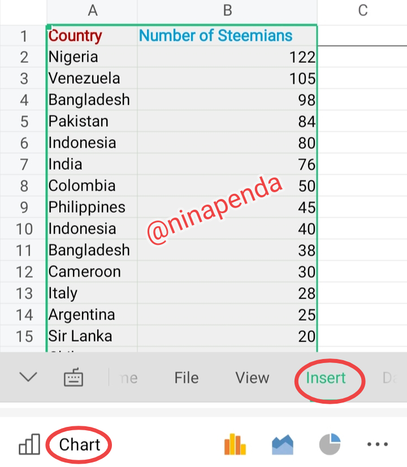Image resolution: width=407 pixels, height=467 pixels.
Task: Select column C header
Action: point(362,10)
